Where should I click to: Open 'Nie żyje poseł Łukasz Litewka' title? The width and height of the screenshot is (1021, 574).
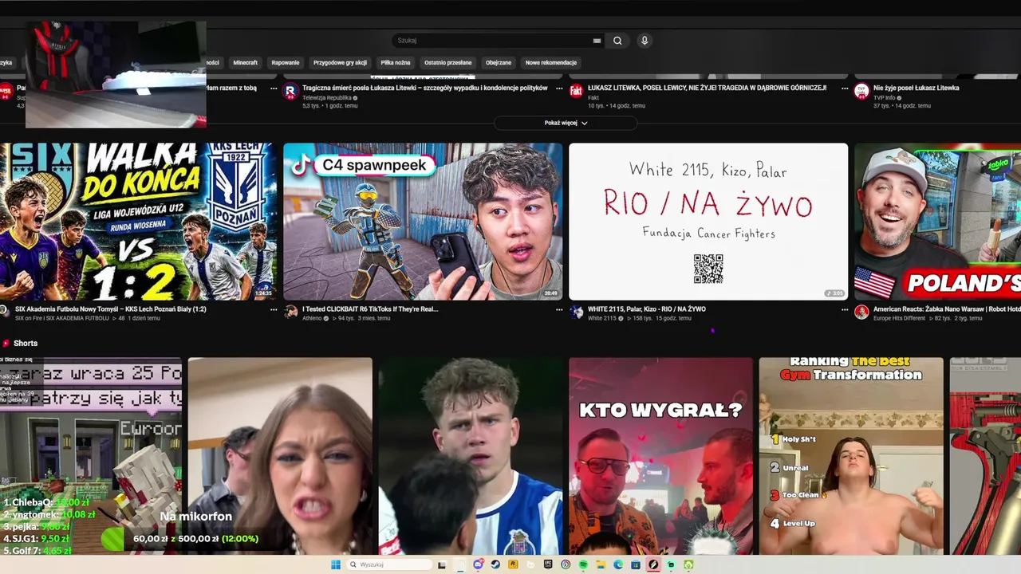click(916, 88)
